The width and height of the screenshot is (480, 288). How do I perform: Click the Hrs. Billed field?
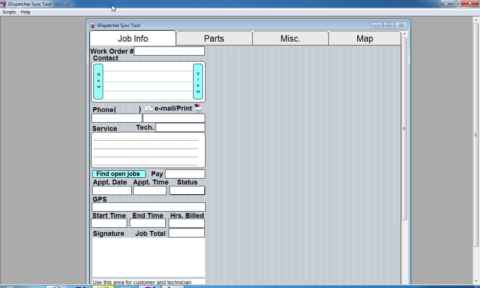point(187,223)
